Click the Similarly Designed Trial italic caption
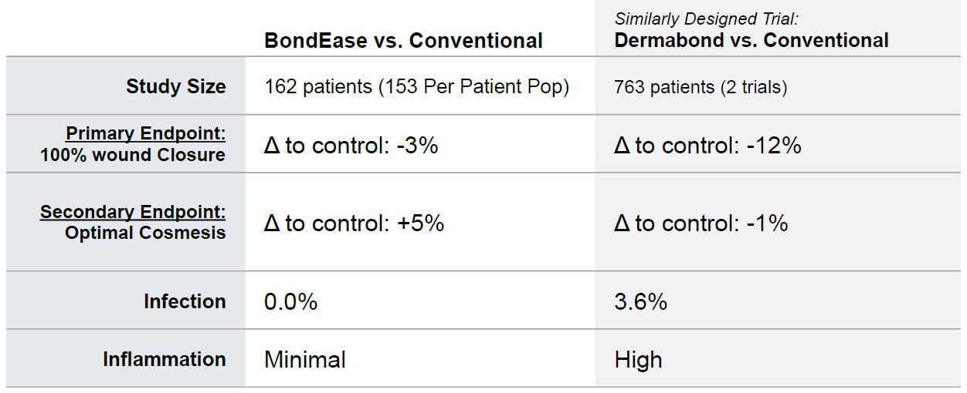967x393 pixels. [706, 18]
